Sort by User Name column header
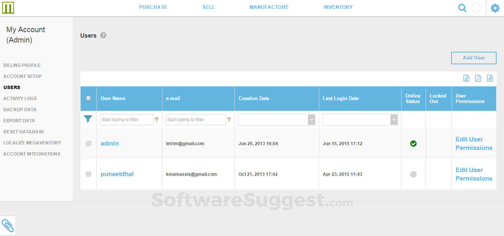The height and width of the screenshot is (236, 504). [113, 98]
